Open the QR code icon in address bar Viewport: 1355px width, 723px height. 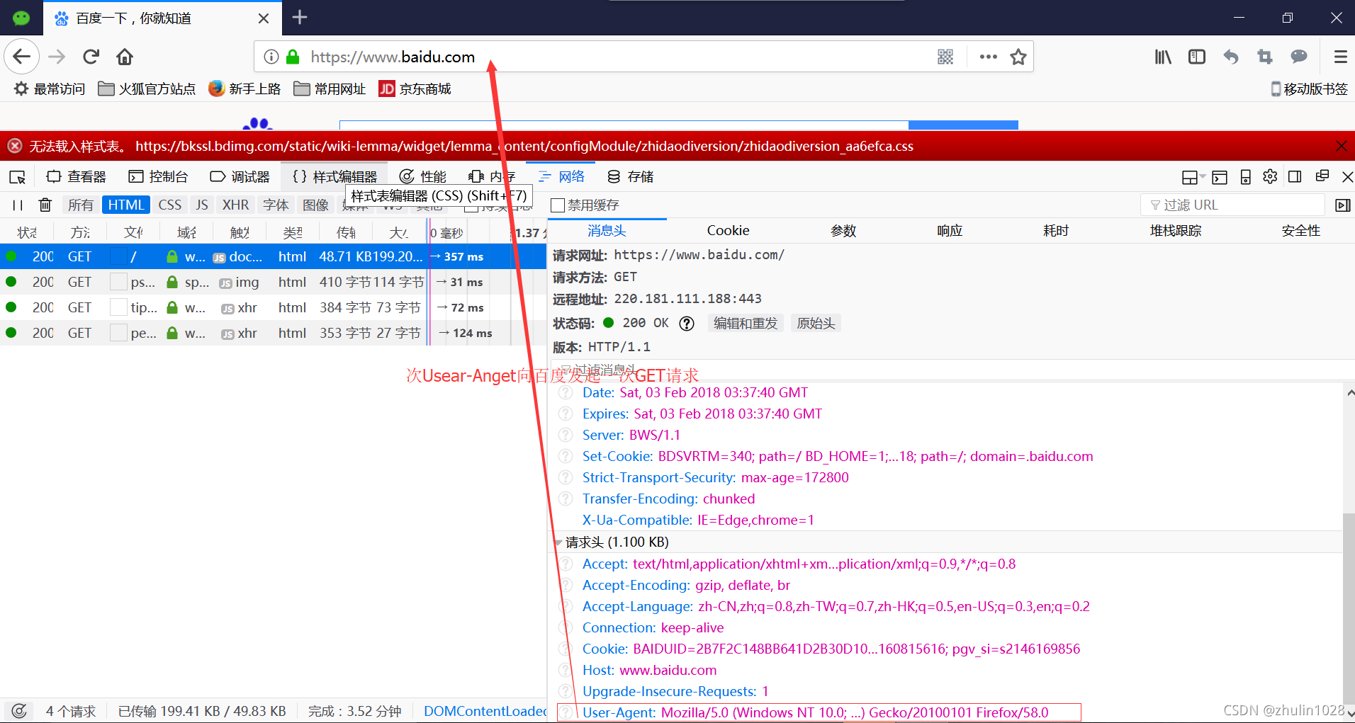coord(945,57)
